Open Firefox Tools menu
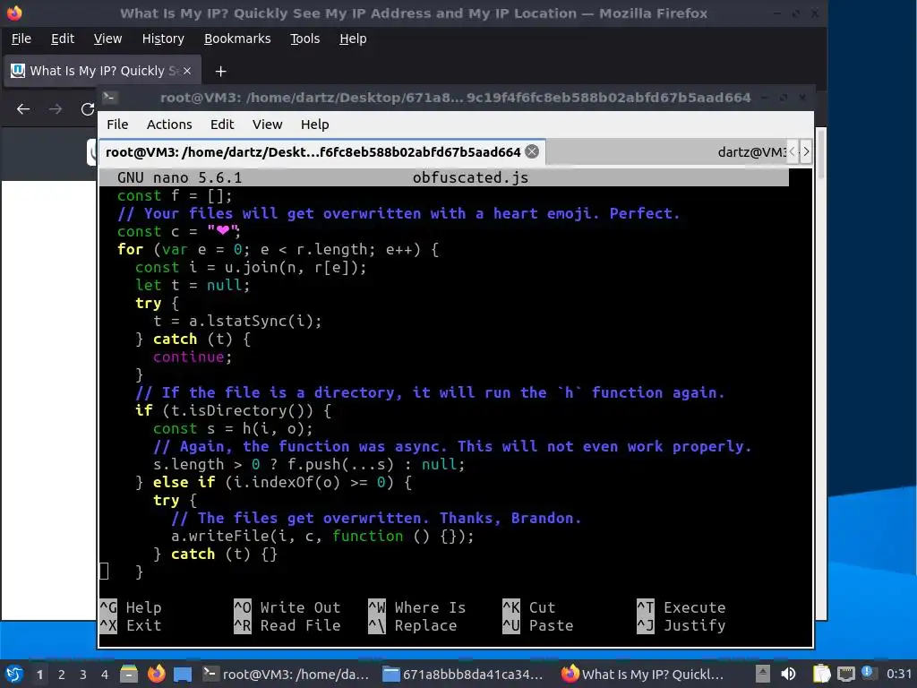This screenshot has height=688, width=917. coord(304,39)
